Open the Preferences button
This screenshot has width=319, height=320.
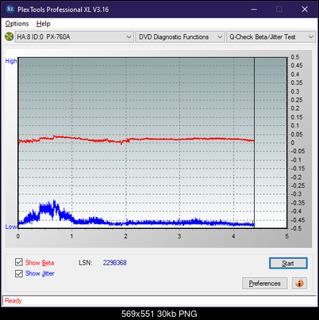tap(265, 284)
